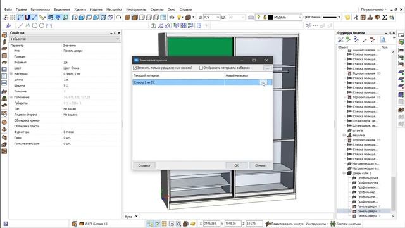The height and width of the screenshot is (228, 405).
Task: Click the Редактировать контур tool in the status bar
Action: pyautogui.click(x=284, y=224)
